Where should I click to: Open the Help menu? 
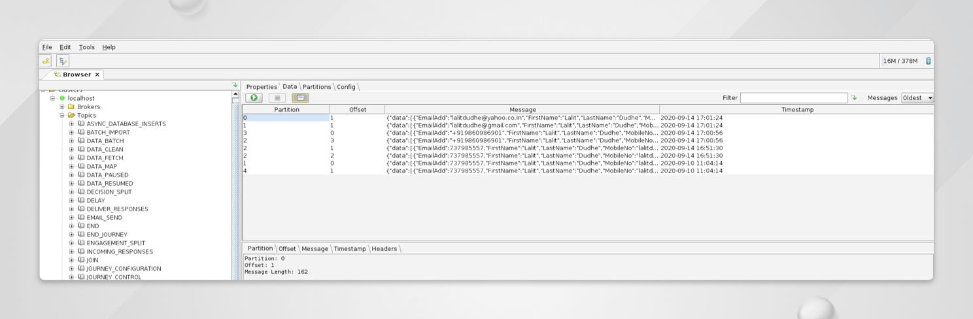click(109, 47)
